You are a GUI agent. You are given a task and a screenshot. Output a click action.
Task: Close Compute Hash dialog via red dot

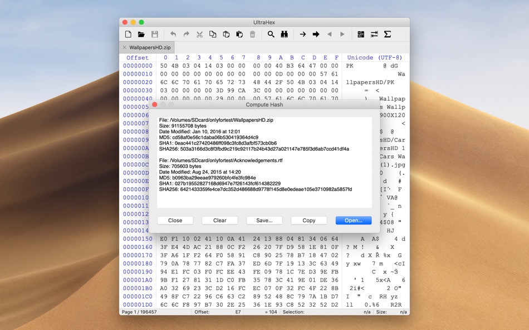click(154, 105)
